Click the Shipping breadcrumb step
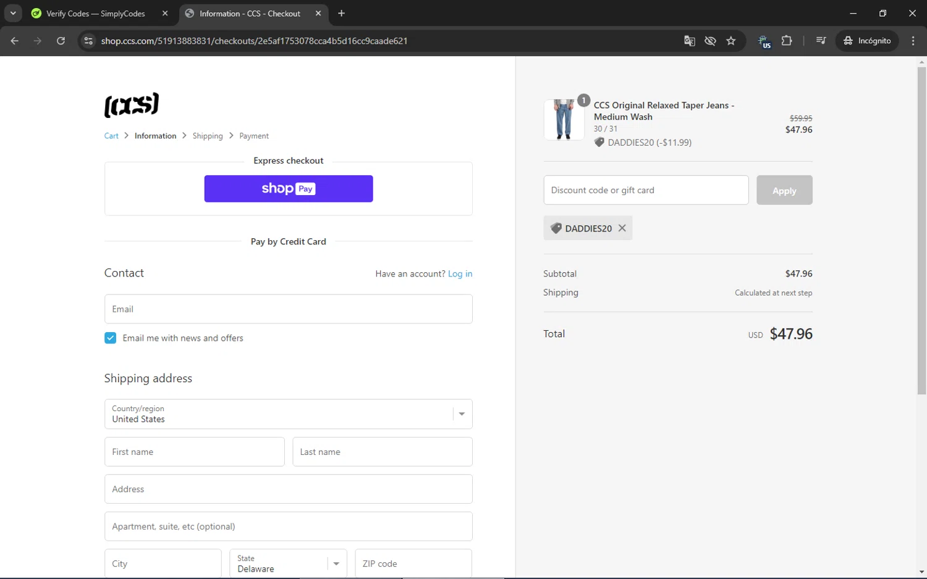 tap(208, 136)
